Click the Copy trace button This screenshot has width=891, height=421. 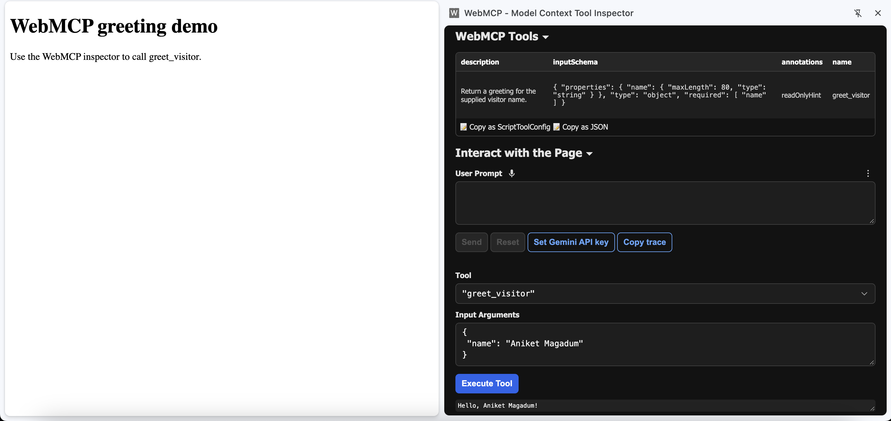pos(644,242)
